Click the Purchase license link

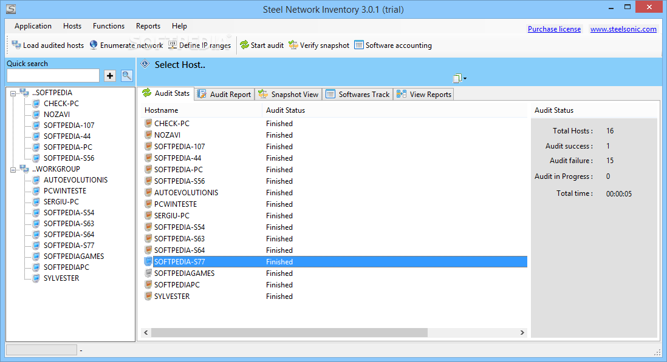(554, 28)
